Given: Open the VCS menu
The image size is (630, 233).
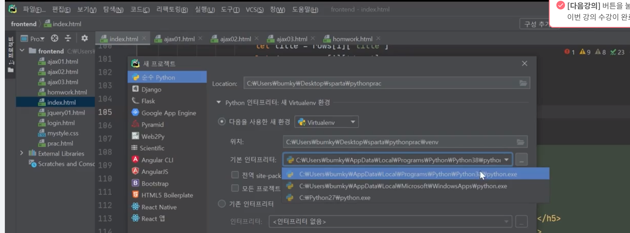Looking at the screenshot, I should tap(254, 9).
